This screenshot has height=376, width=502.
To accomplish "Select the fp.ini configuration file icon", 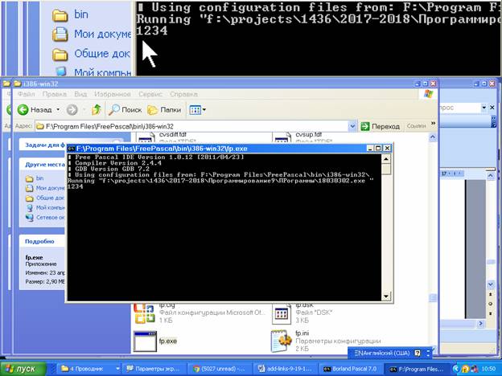I will pyautogui.click(x=282, y=341).
